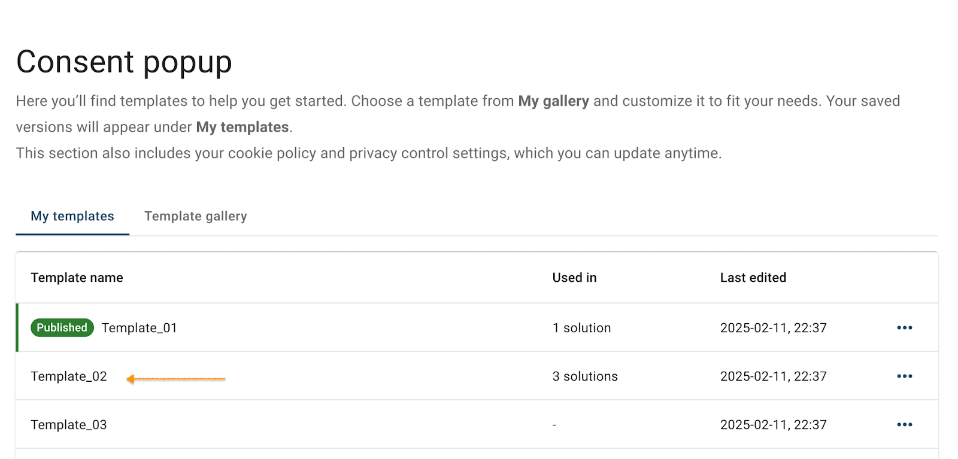Click the Last edited column header

tap(753, 277)
